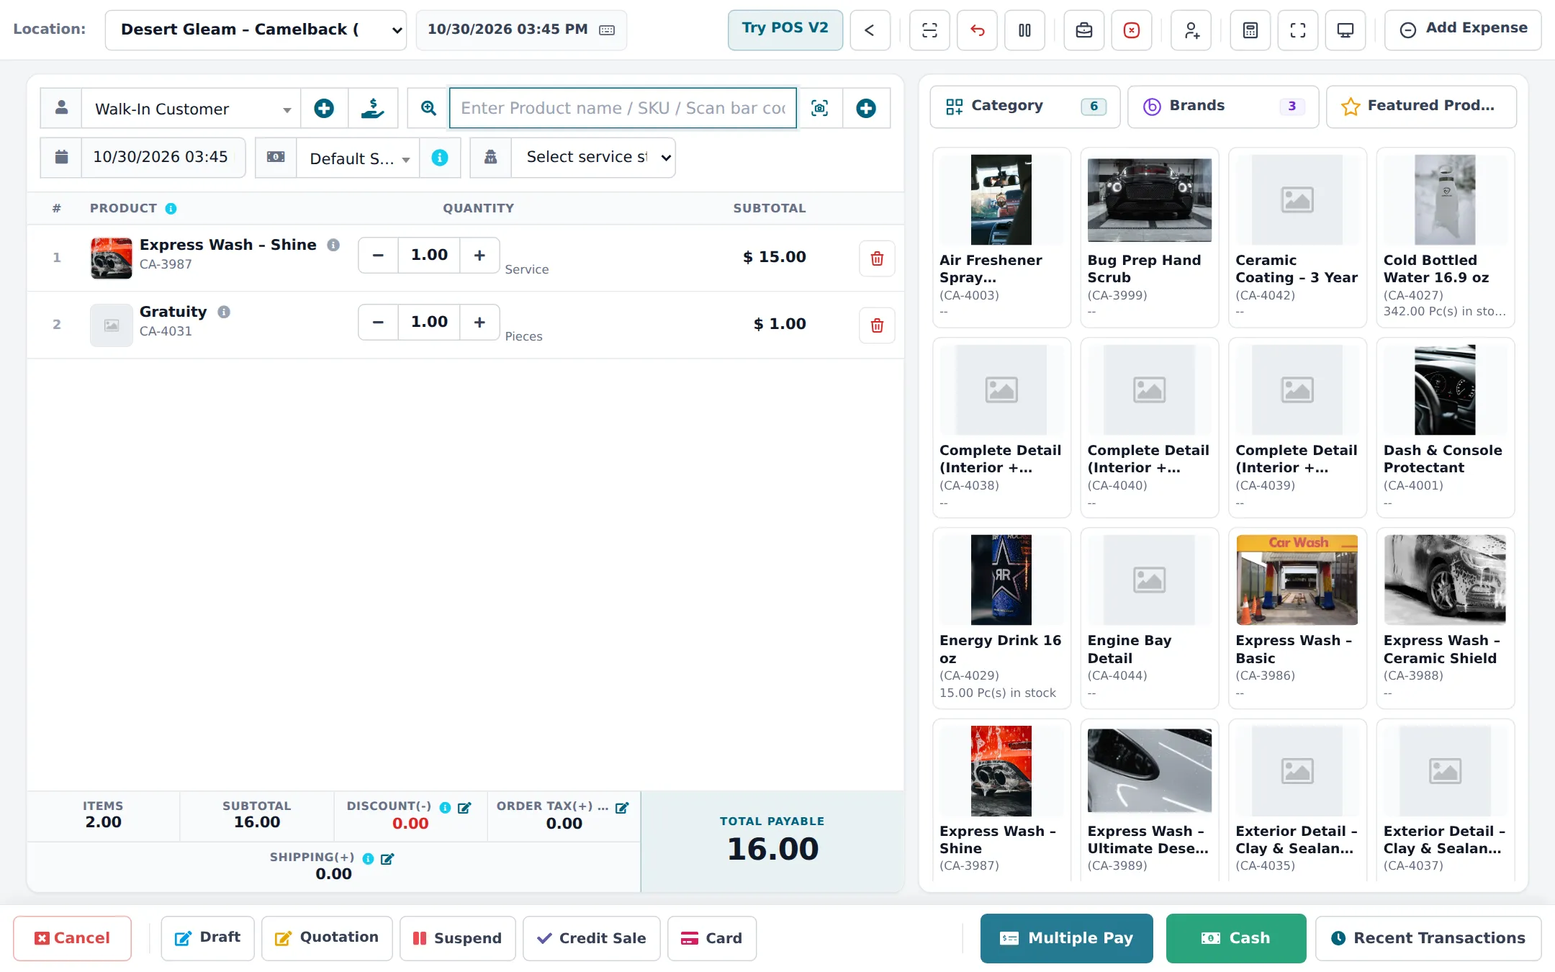Open the calculator icon

1250,30
